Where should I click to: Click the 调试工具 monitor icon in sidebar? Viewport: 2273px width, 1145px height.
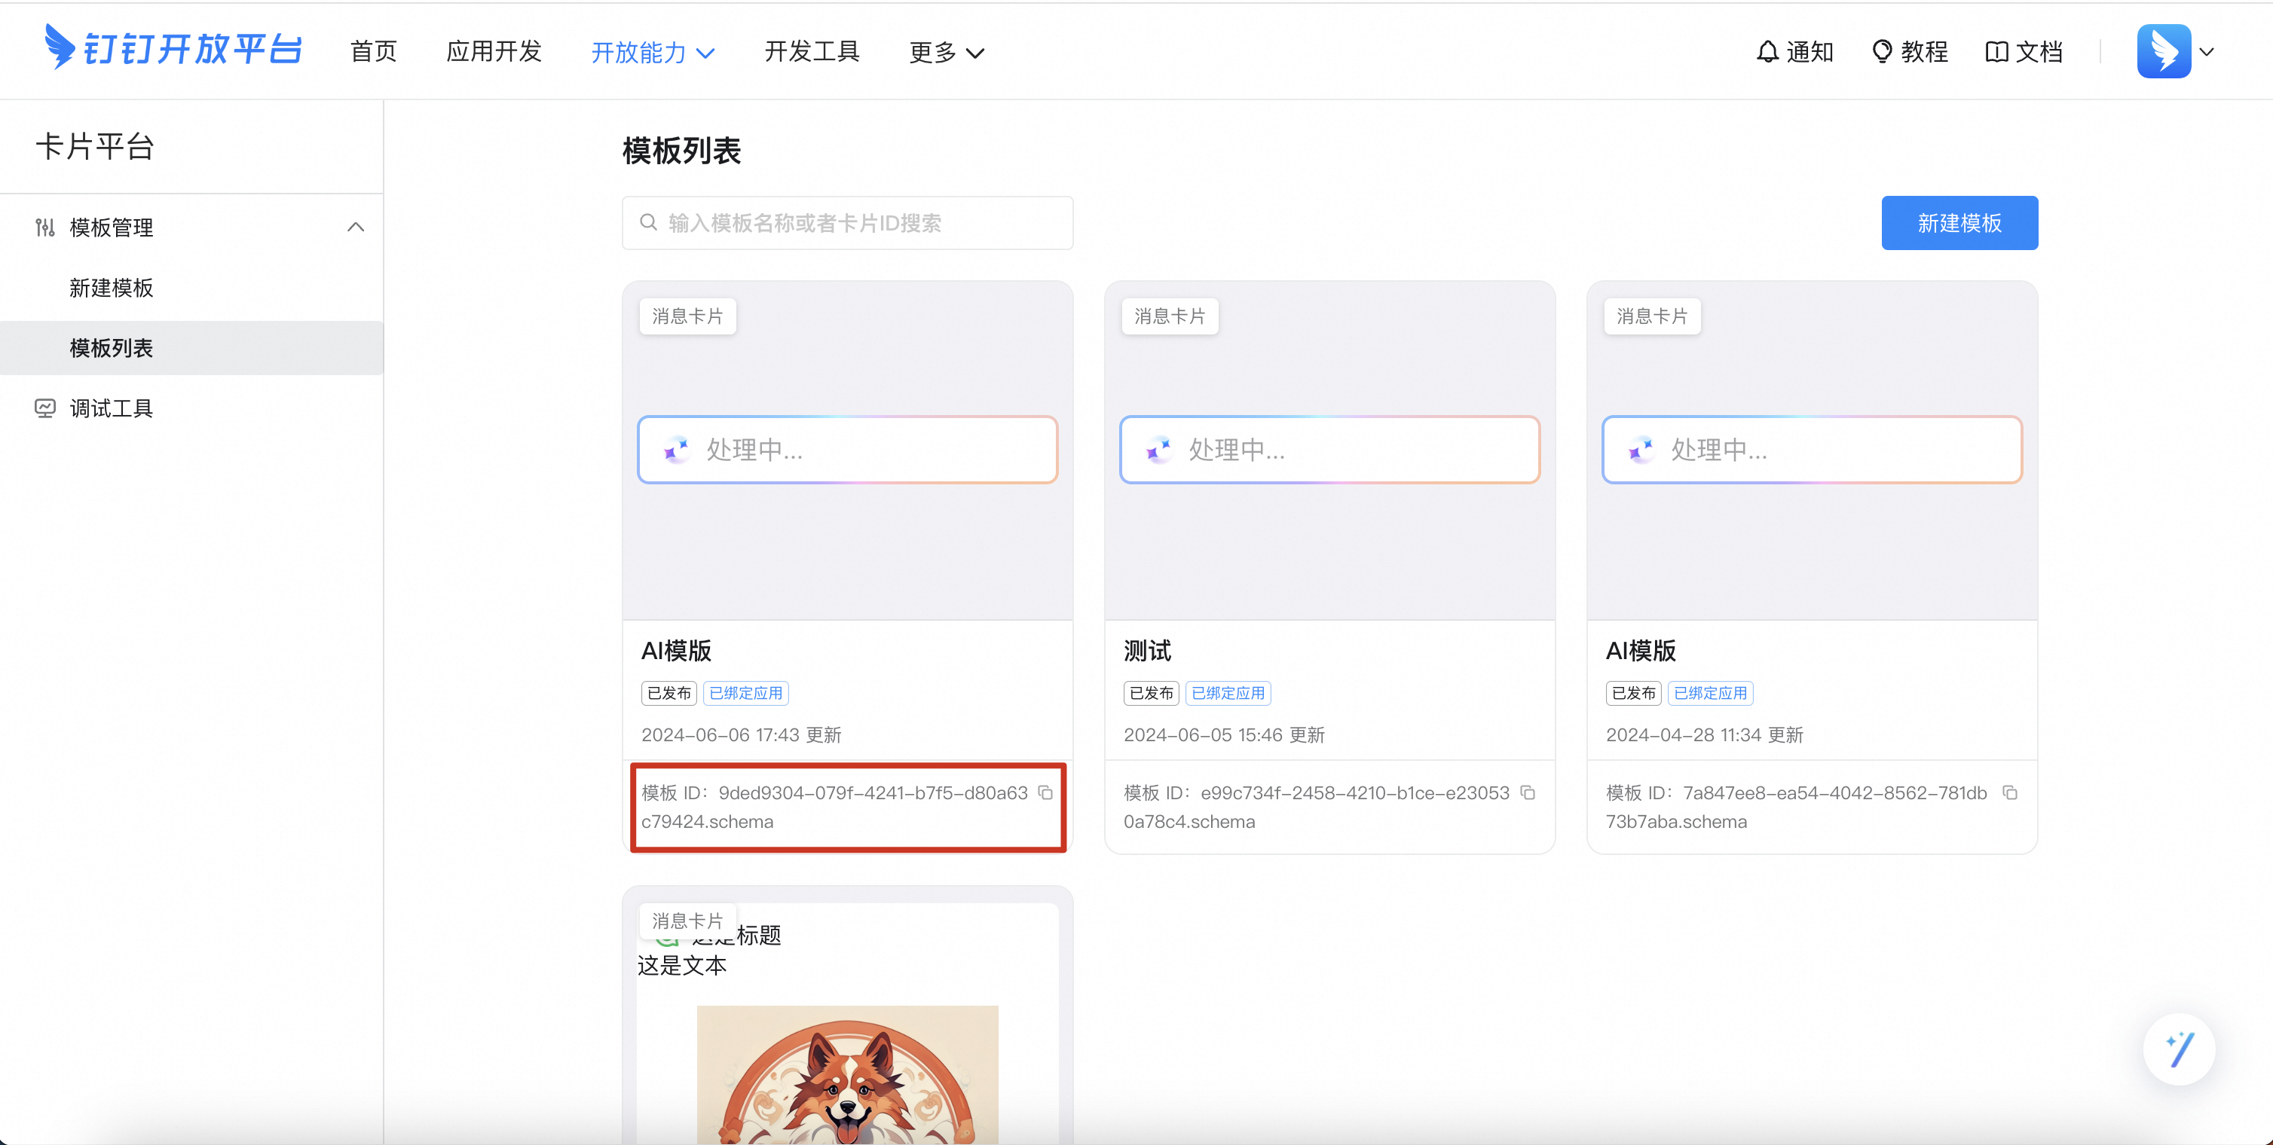[x=45, y=408]
